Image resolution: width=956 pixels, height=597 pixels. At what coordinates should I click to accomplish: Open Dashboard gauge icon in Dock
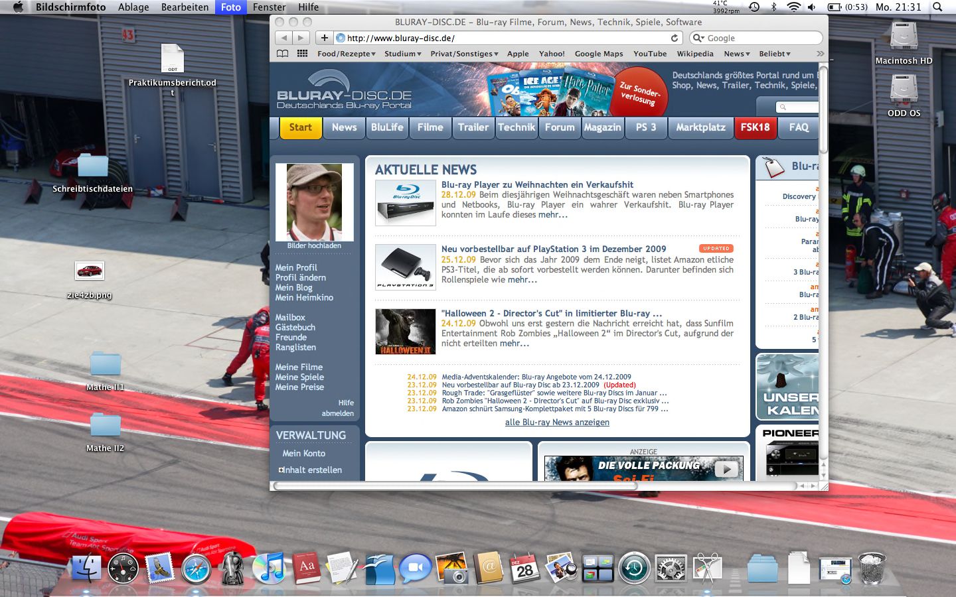point(123,569)
